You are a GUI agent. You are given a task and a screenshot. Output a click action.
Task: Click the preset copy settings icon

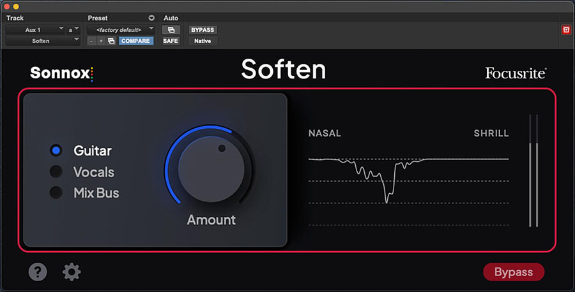coord(111,41)
